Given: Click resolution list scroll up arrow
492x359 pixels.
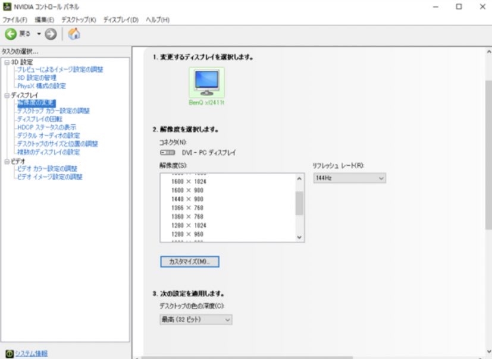Looking at the screenshot, I should 299,179.
